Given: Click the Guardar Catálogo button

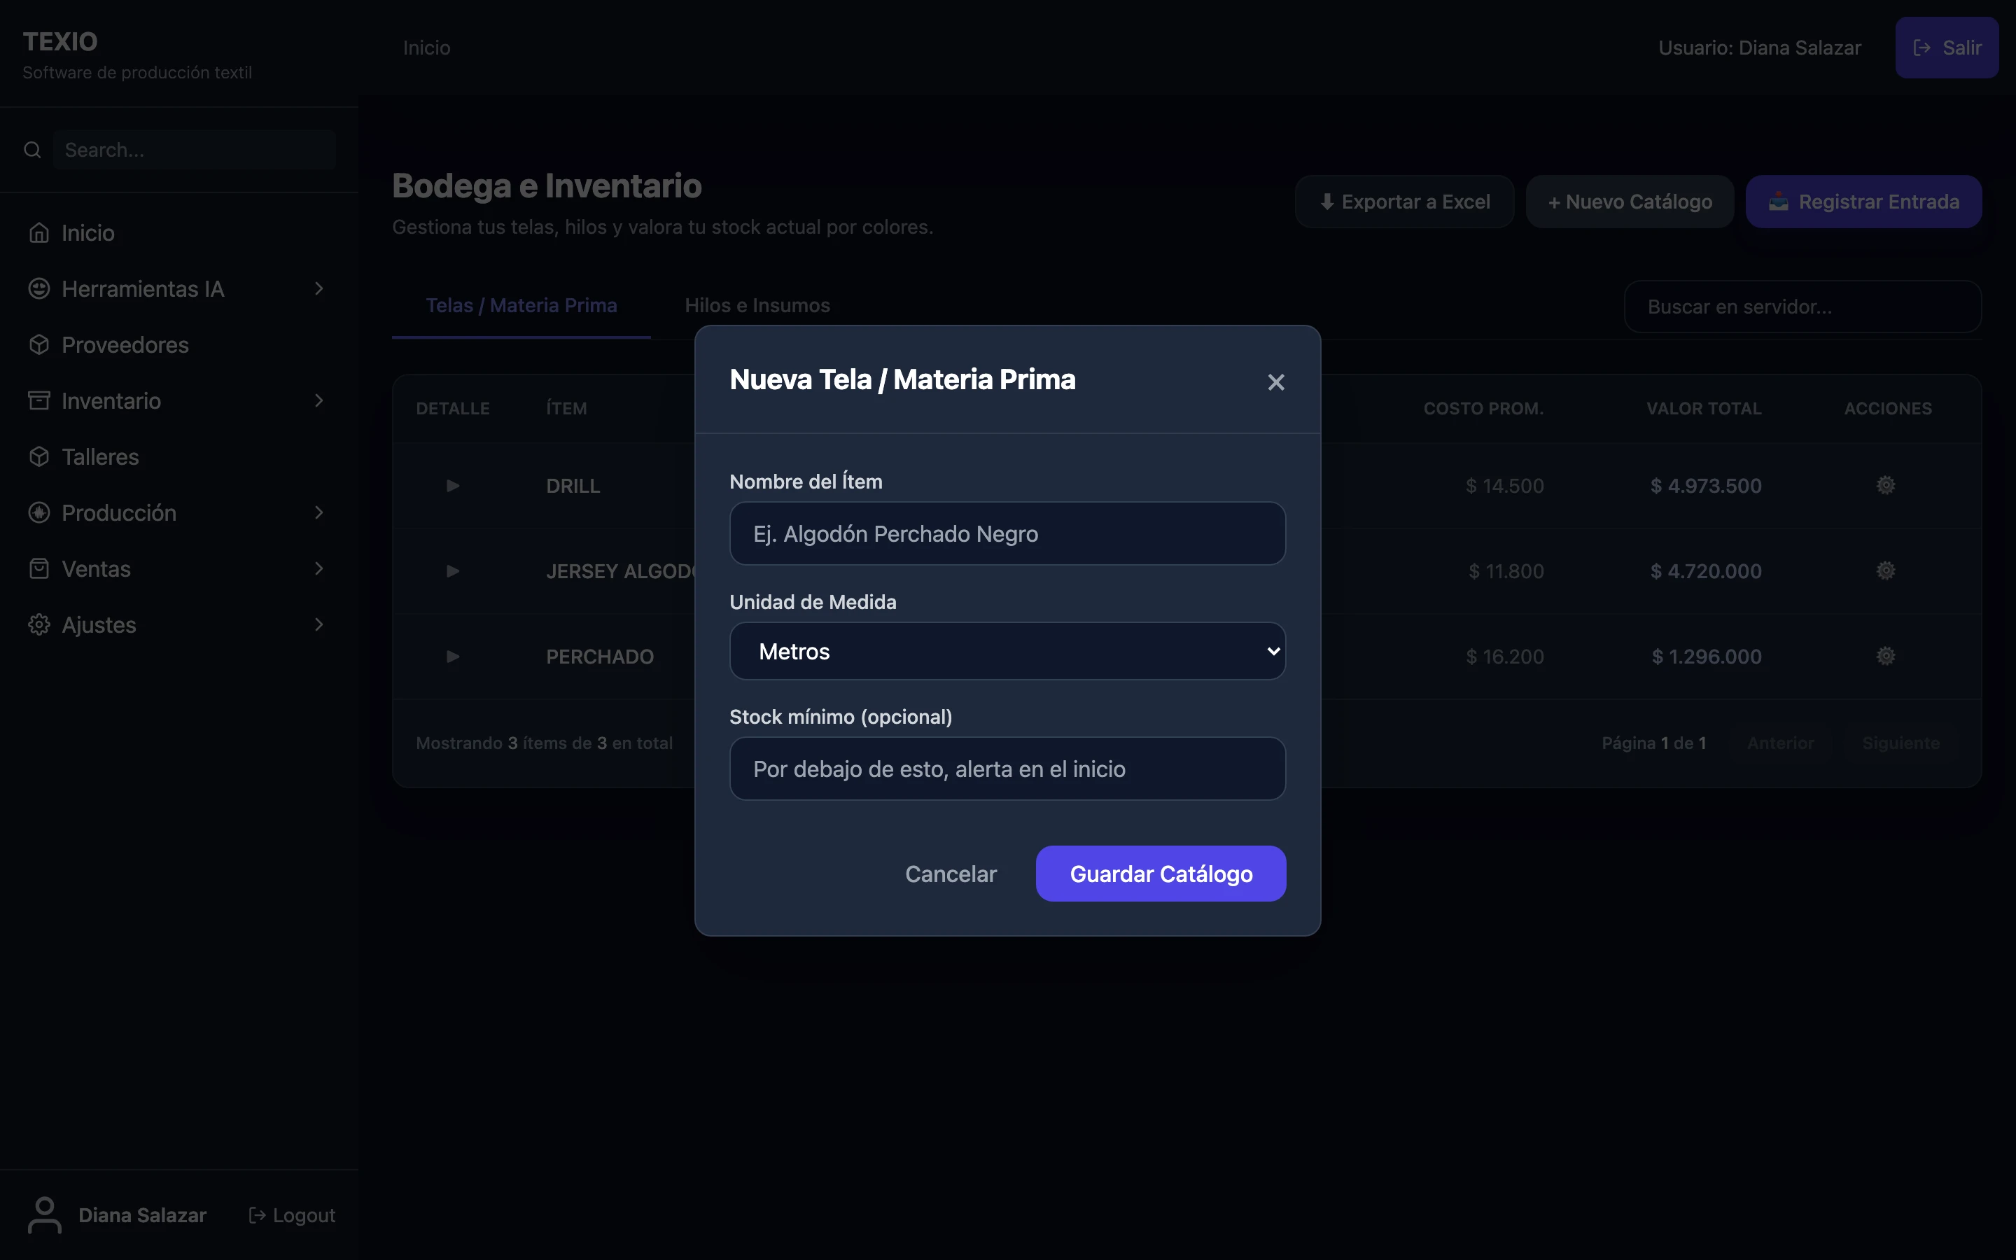Looking at the screenshot, I should tap(1161, 874).
